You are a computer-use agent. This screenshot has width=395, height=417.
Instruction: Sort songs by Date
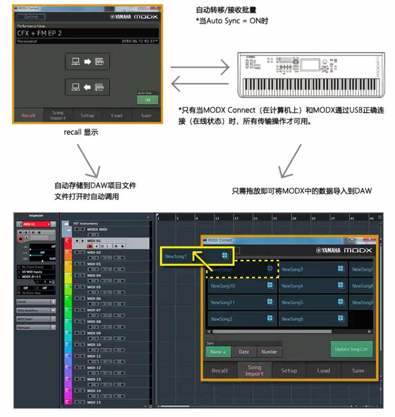coord(244,352)
